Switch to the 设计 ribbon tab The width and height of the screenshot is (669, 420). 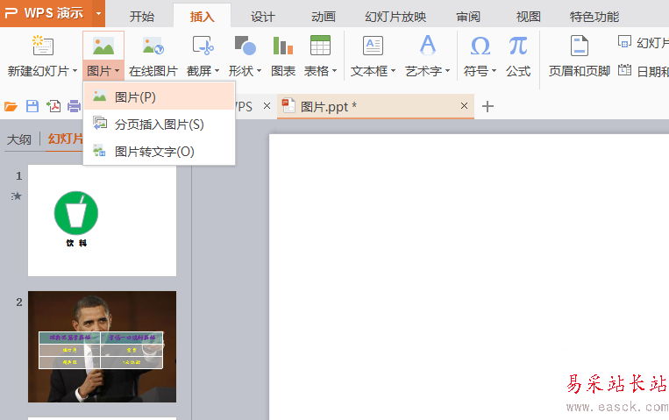tap(263, 17)
